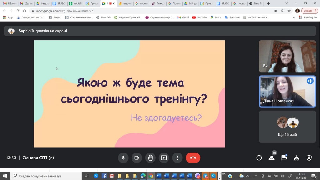320x180 pixels.
Task: Show the participants list
Action: click(272, 158)
